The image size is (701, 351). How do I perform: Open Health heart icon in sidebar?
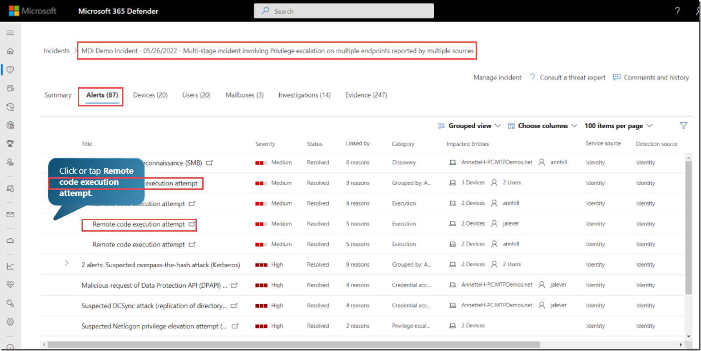(10, 285)
